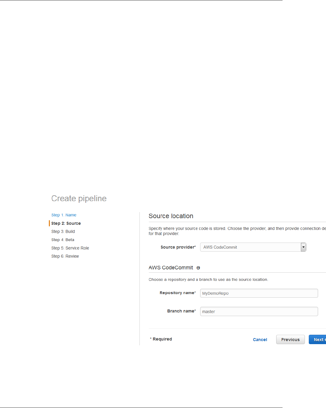Screen dimensions: 326x408
Task: Click the Repository name label
Action: pyautogui.click(x=177, y=293)
